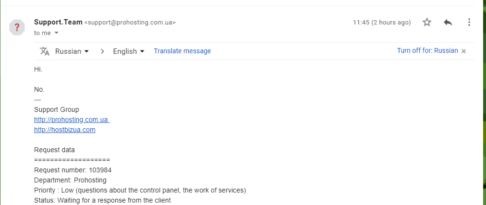Open the hostbizua.com link
This screenshot has width=486, height=205.
point(65,130)
